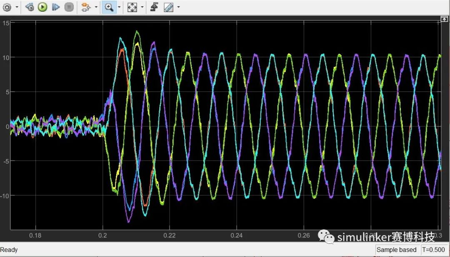Click the step forward icon
Image resolution: width=450 pixels, height=257 pixels.
(x=56, y=7)
